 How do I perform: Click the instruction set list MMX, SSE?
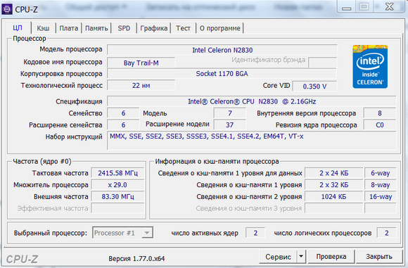pyautogui.click(x=252, y=141)
